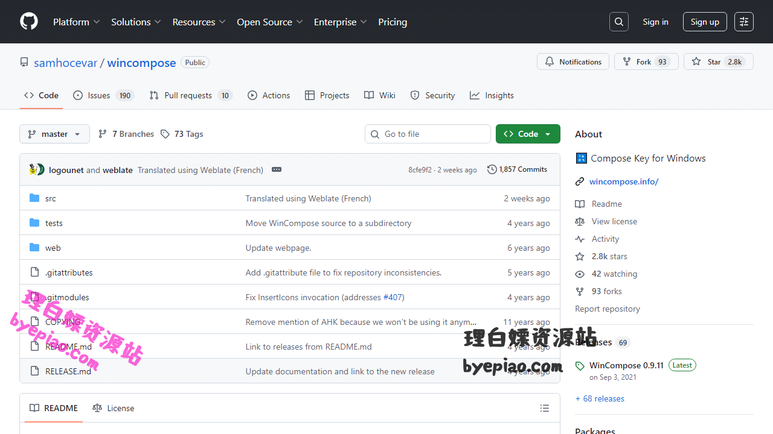Expand the latest commit message ellipsis
Screen dimensions: 773x434
pyautogui.click(x=277, y=170)
